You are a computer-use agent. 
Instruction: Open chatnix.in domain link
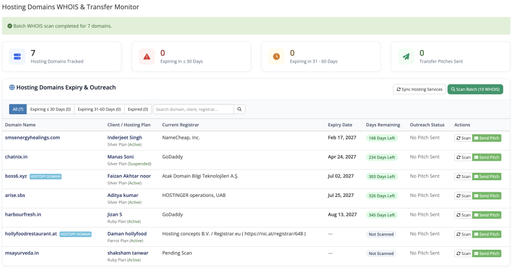pos(16,157)
